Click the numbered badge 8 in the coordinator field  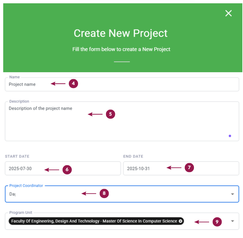point(104,193)
